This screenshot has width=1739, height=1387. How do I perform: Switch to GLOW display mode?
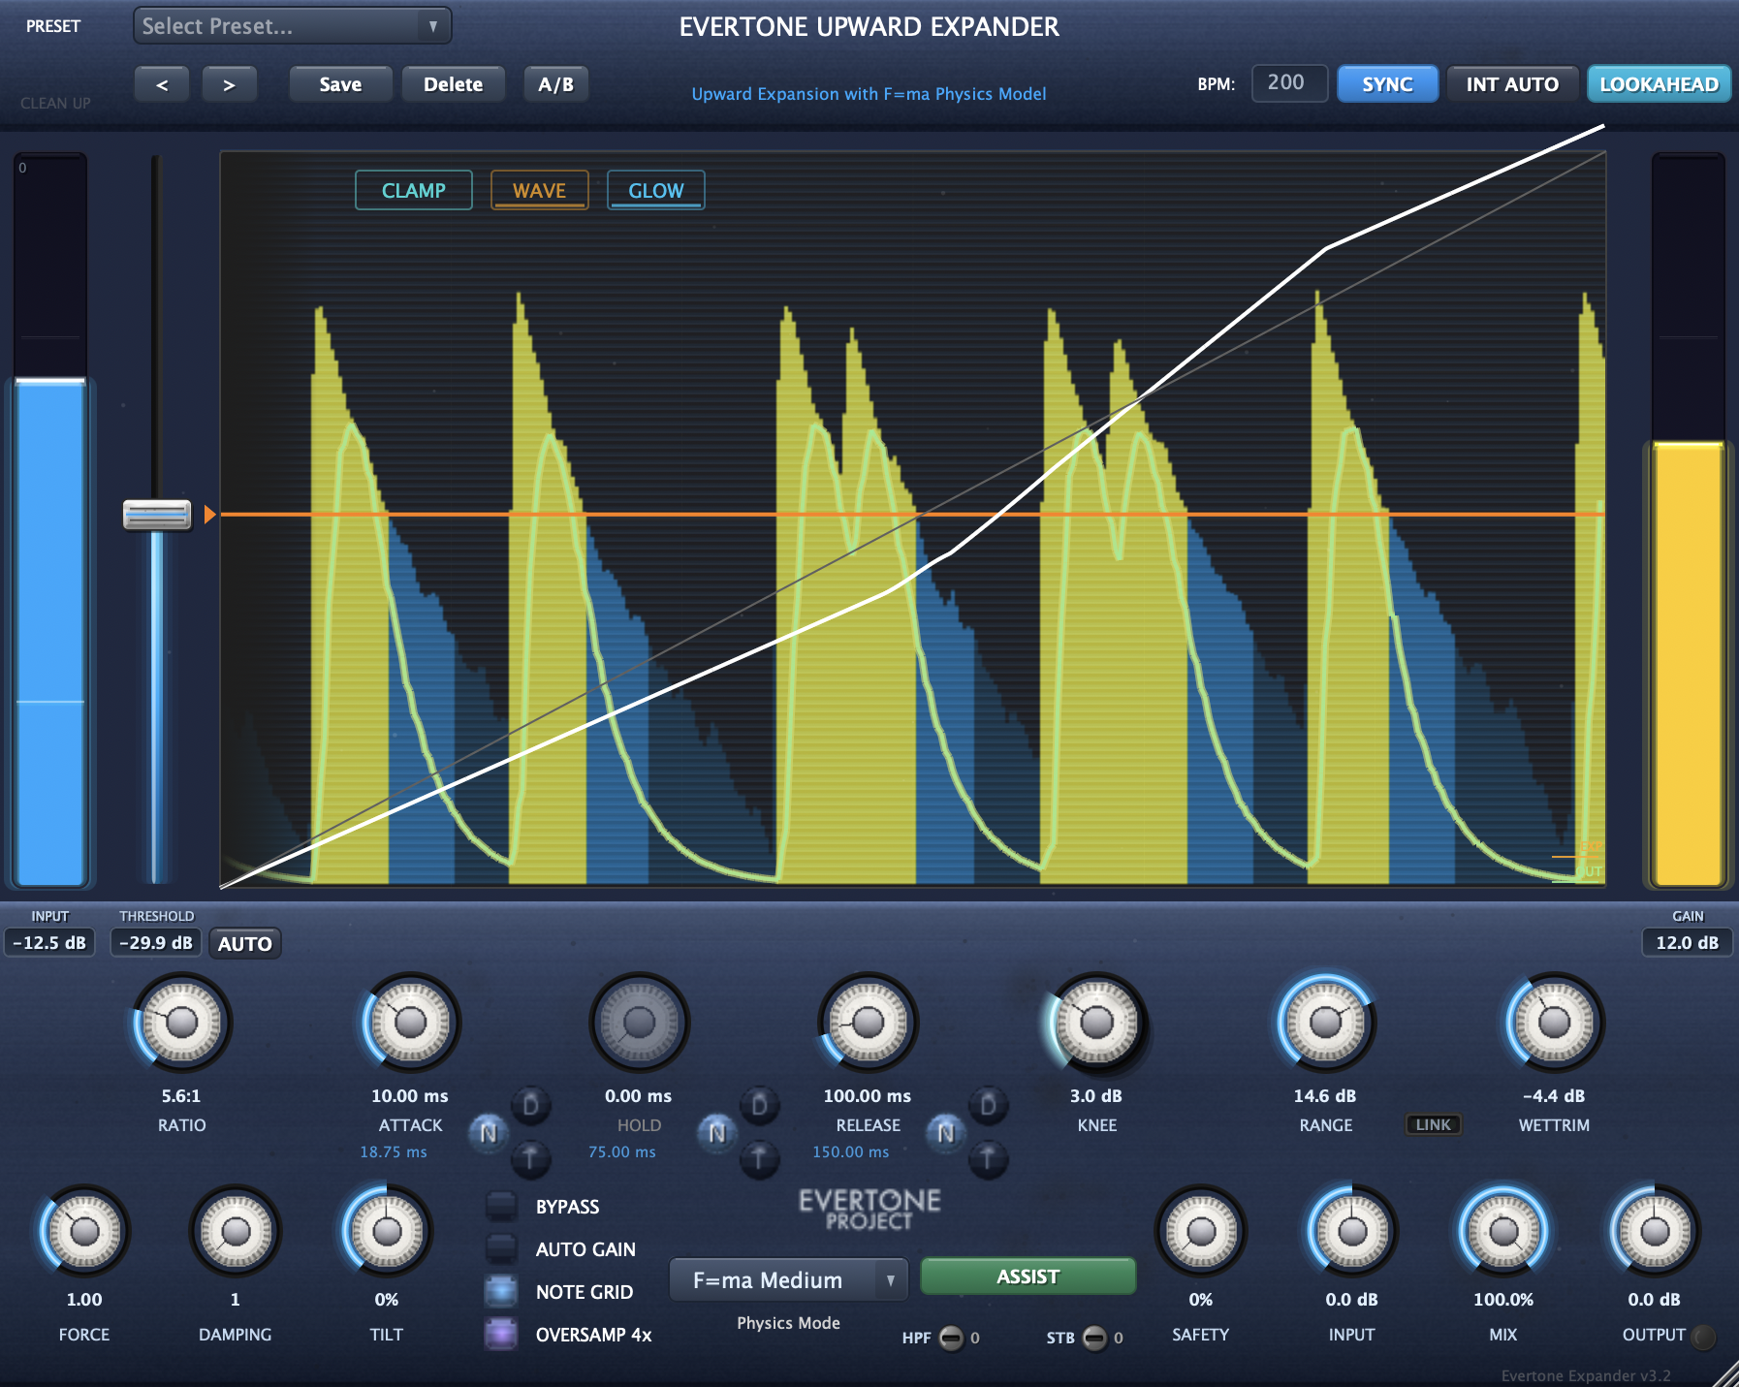(x=655, y=190)
